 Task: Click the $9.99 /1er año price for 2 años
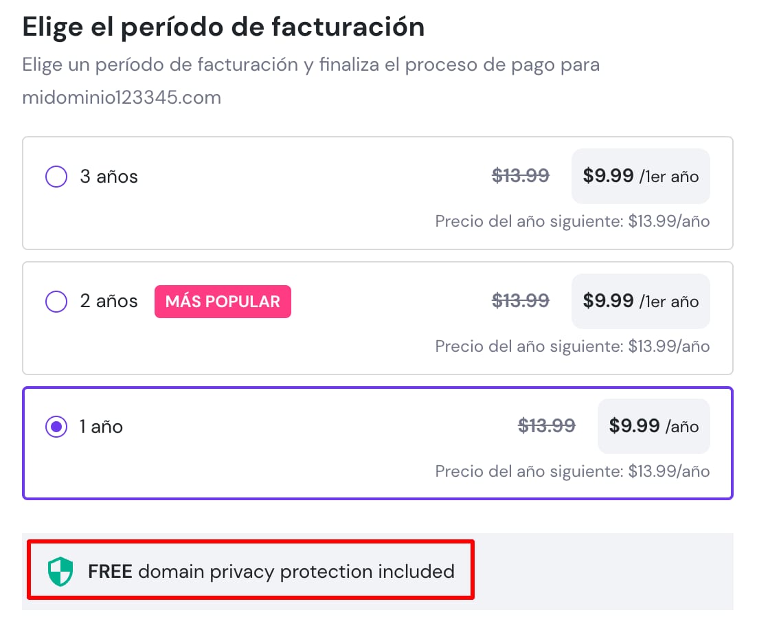coord(640,301)
